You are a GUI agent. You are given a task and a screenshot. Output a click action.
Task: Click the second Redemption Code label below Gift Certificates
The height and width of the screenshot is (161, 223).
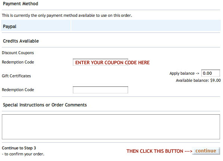[18, 90]
